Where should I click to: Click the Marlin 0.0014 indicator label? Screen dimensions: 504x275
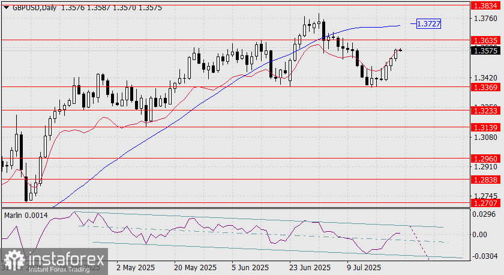coord(26,216)
